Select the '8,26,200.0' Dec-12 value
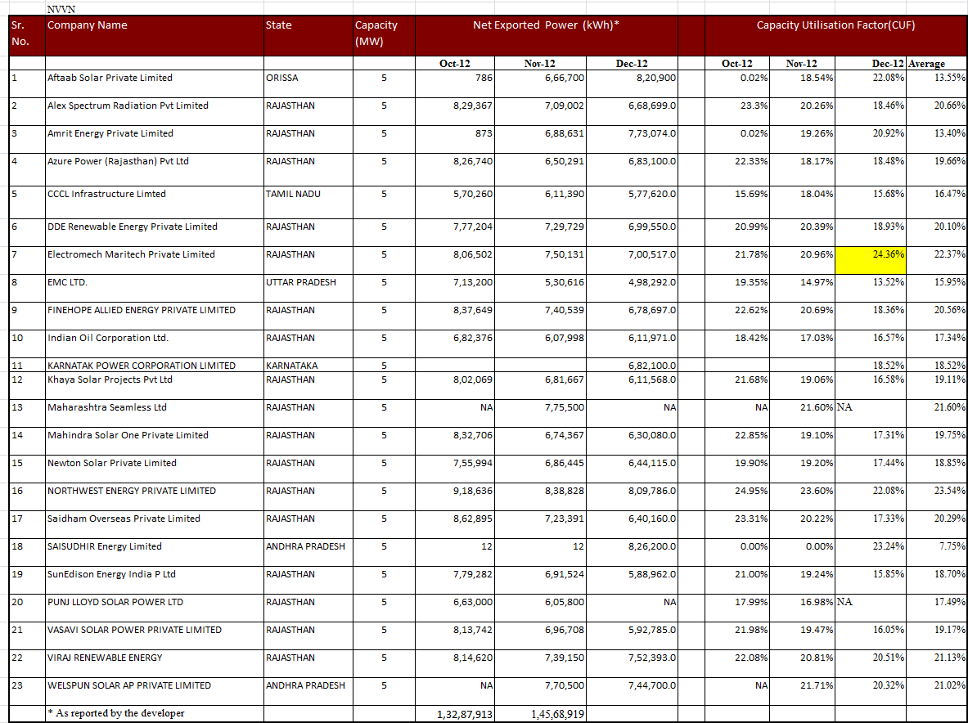This screenshot has height=723, width=968. point(632,551)
